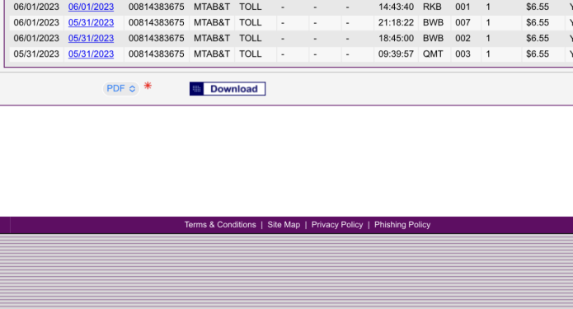Click the PDF dropdown chevron arrows
The width and height of the screenshot is (573, 309).
click(x=132, y=89)
